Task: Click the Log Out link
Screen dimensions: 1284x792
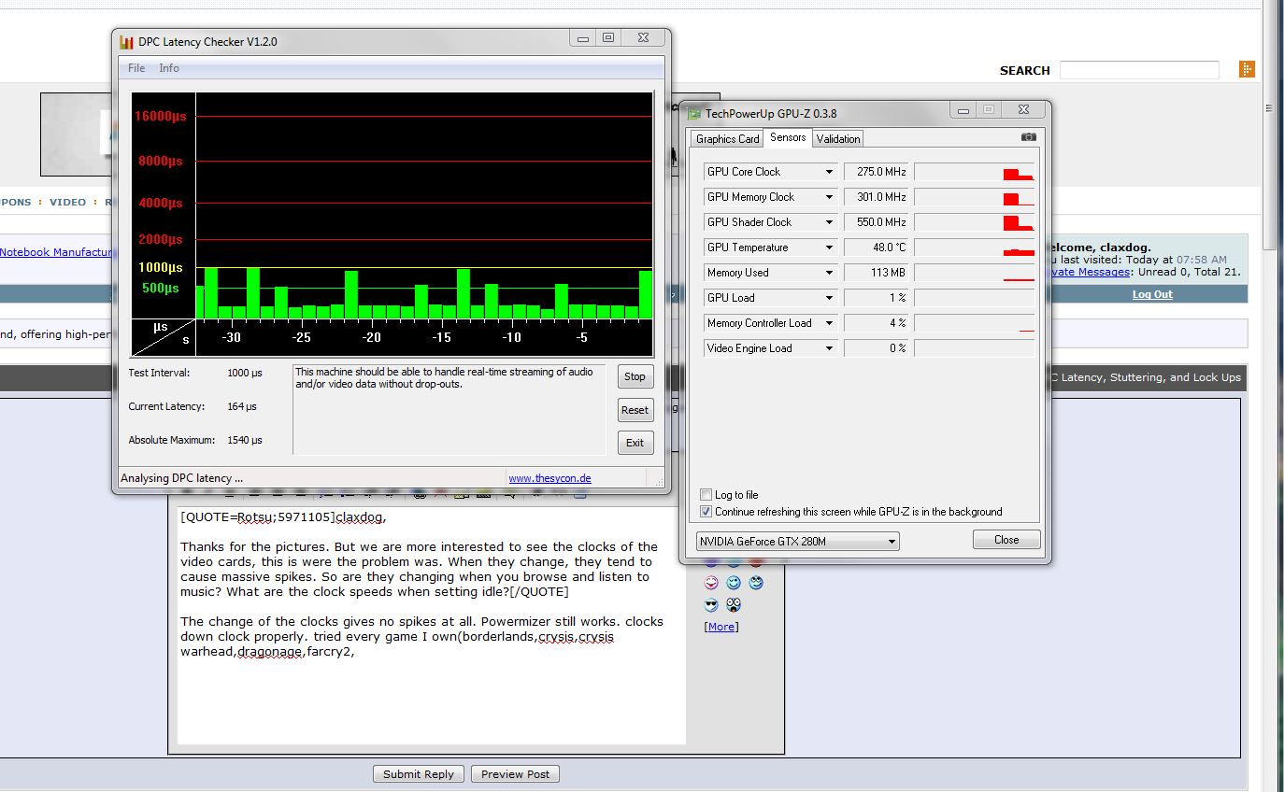Action: (x=1152, y=294)
